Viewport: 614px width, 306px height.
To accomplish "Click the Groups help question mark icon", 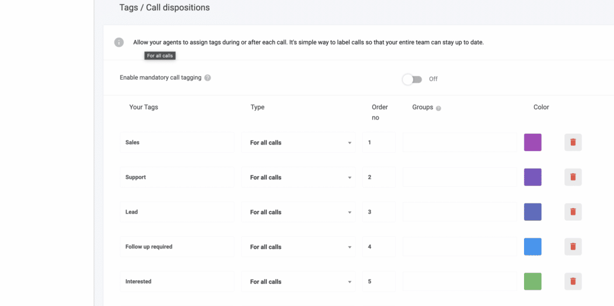I will [x=438, y=109].
